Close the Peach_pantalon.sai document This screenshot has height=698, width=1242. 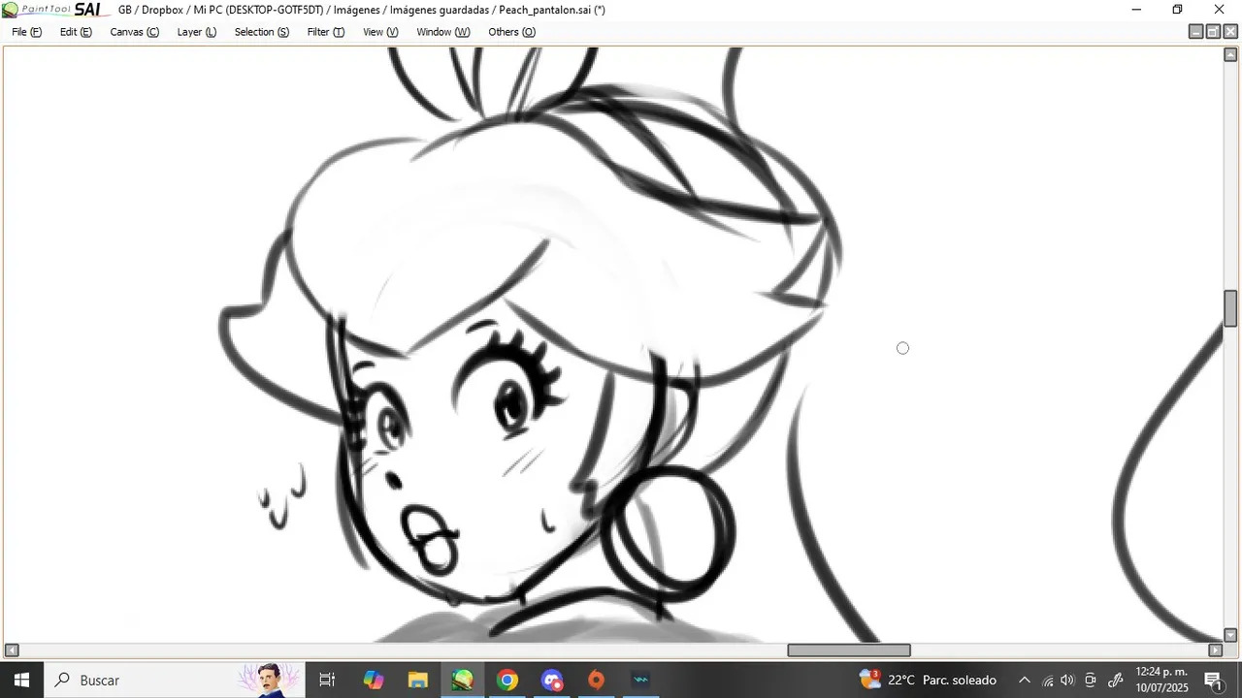pyautogui.click(x=1230, y=32)
